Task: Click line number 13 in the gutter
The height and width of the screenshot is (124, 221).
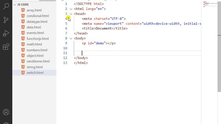Action: tap(65, 63)
